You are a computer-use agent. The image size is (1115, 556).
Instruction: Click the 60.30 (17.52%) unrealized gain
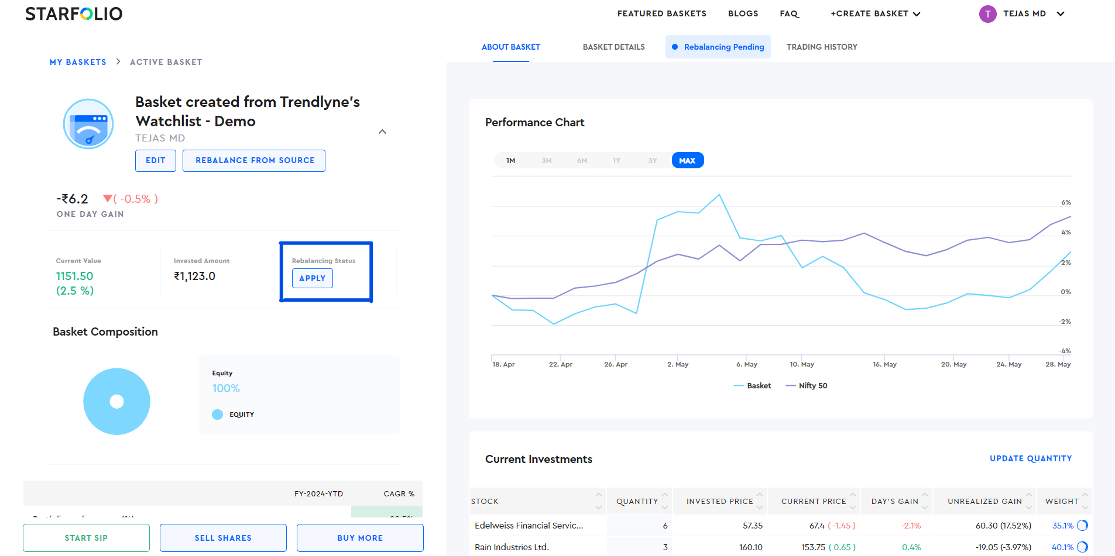(x=1003, y=526)
